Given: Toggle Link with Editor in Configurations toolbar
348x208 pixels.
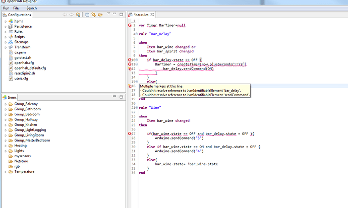Looking at the screenshot, I should pos(94,15).
